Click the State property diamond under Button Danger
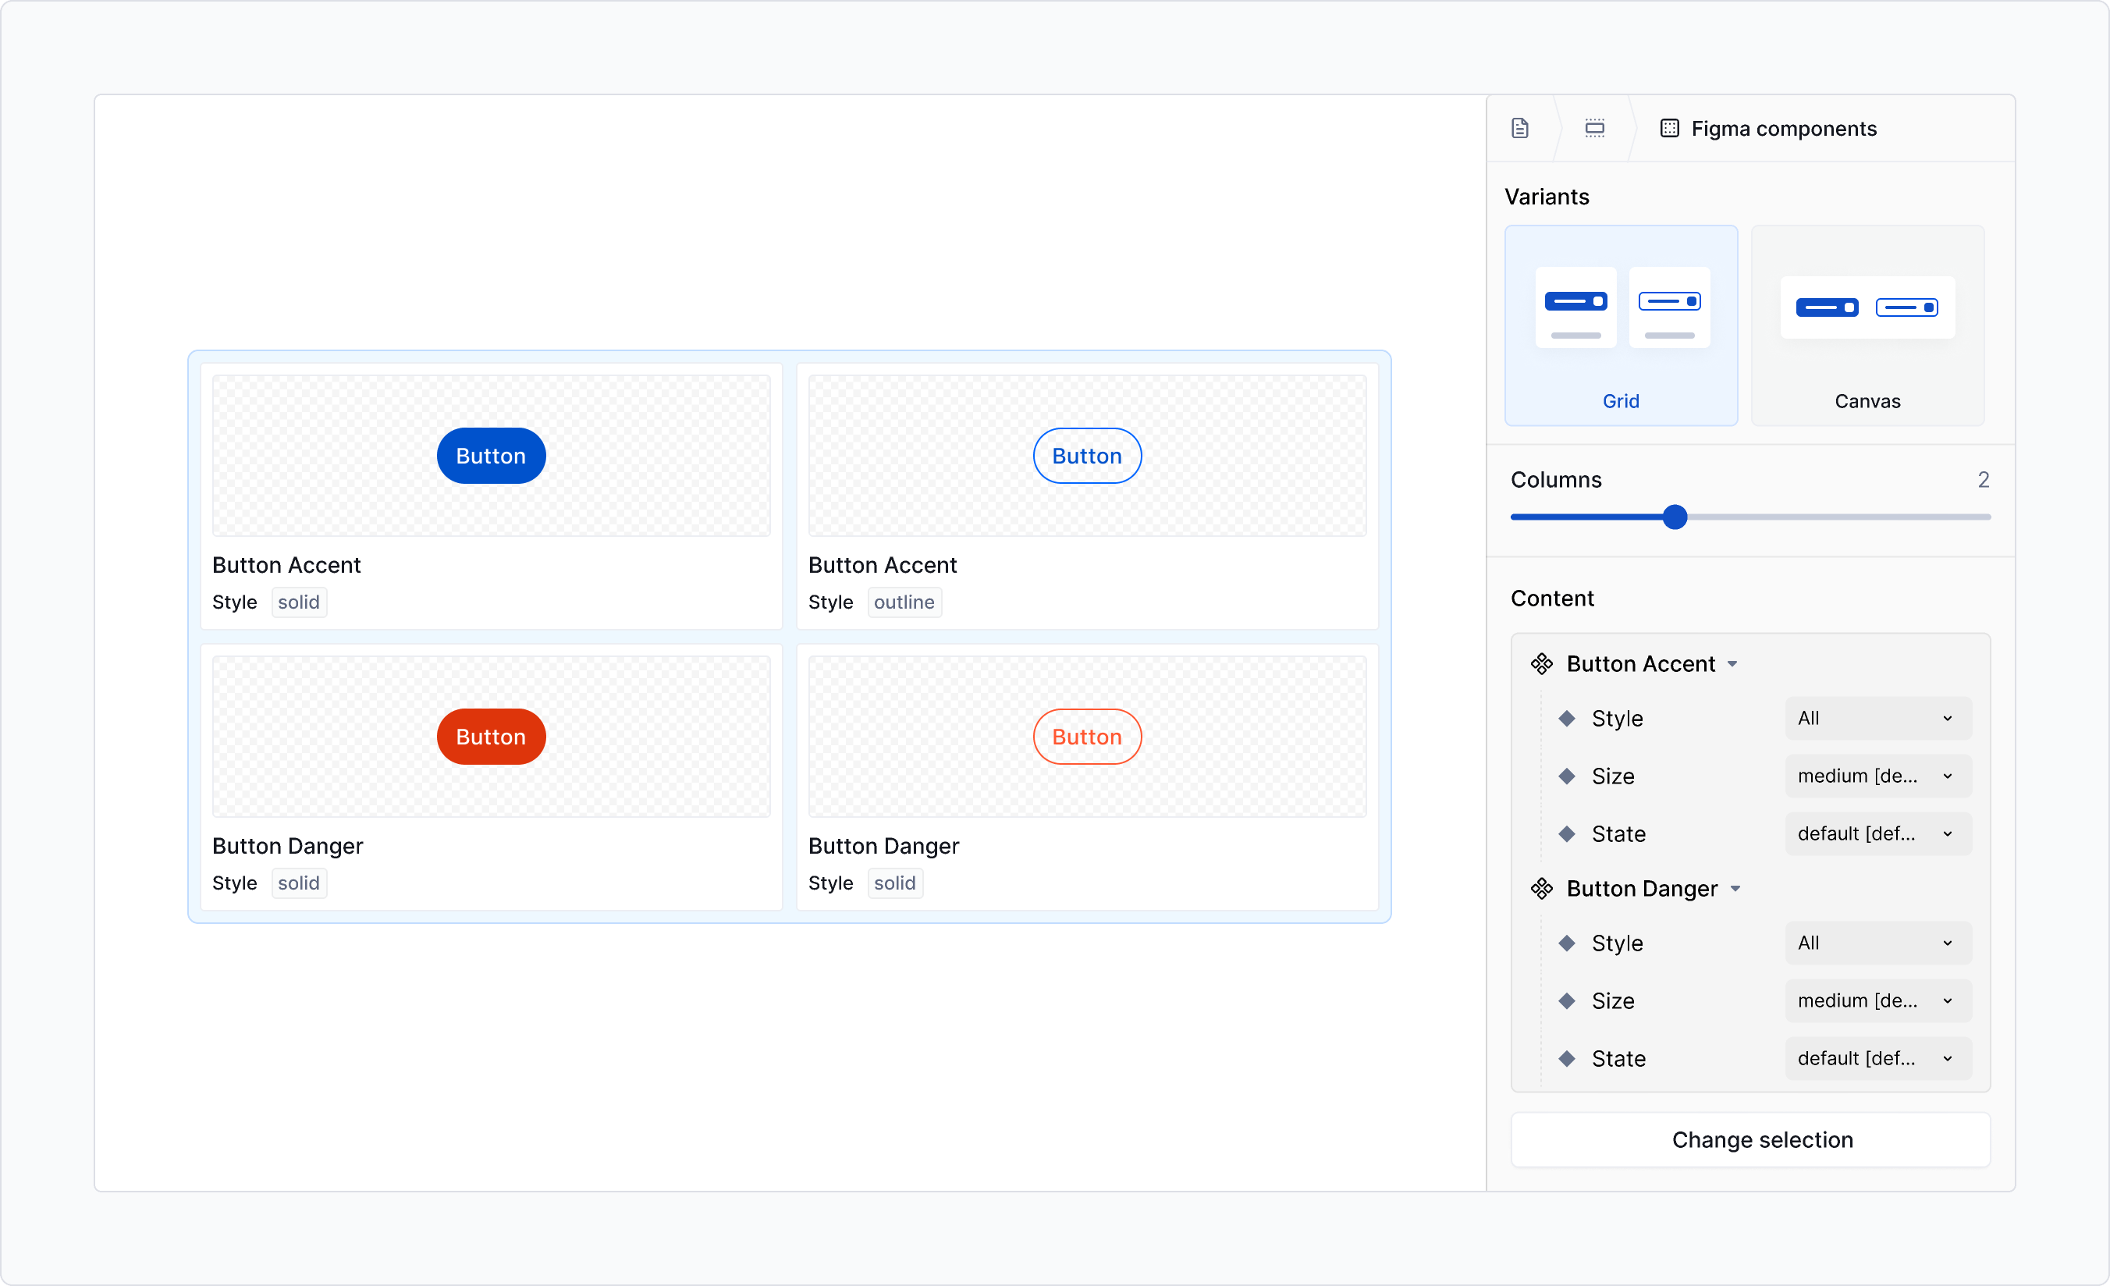 tap(1568, 1058)
